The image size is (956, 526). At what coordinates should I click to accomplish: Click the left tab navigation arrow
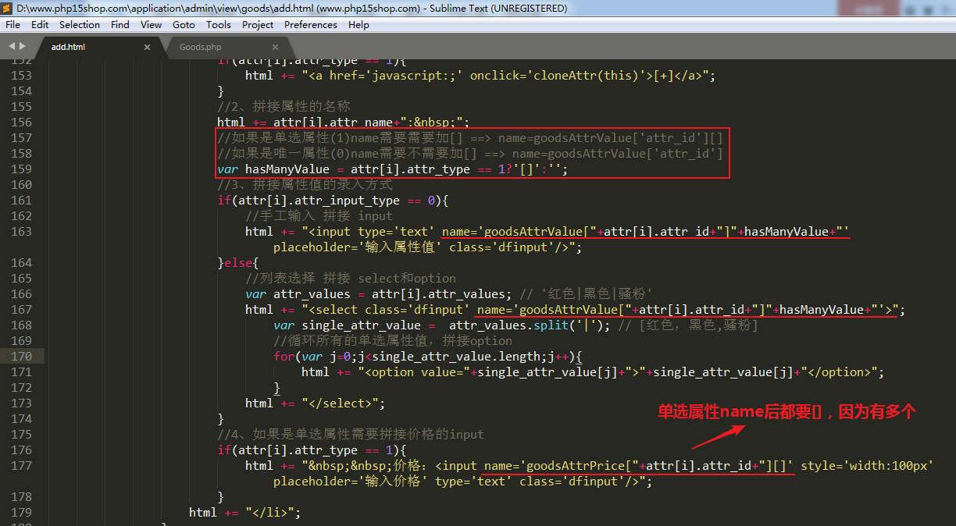pyautogui.click(x=12, y=47)
